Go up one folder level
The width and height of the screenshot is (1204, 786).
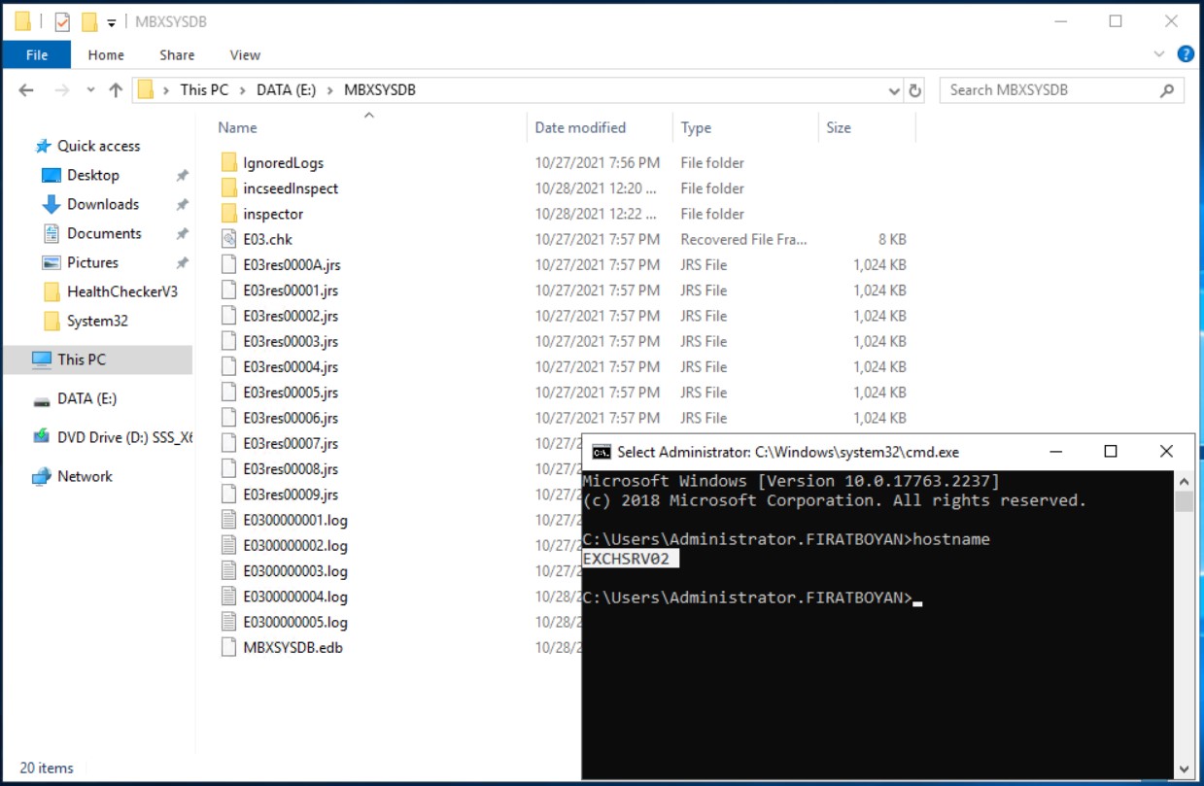[116, 89]
